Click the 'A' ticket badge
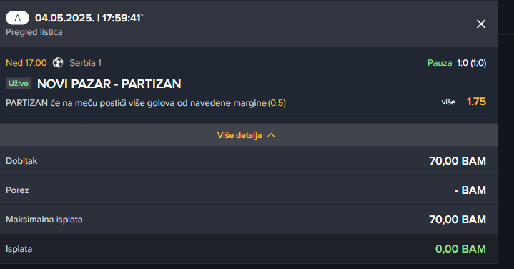This screenshot has width=514, height=269. 17,18
